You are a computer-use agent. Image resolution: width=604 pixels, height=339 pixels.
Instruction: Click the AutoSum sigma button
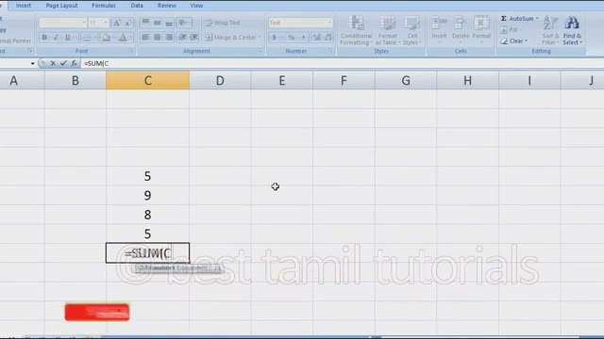[x=516, y=19]
